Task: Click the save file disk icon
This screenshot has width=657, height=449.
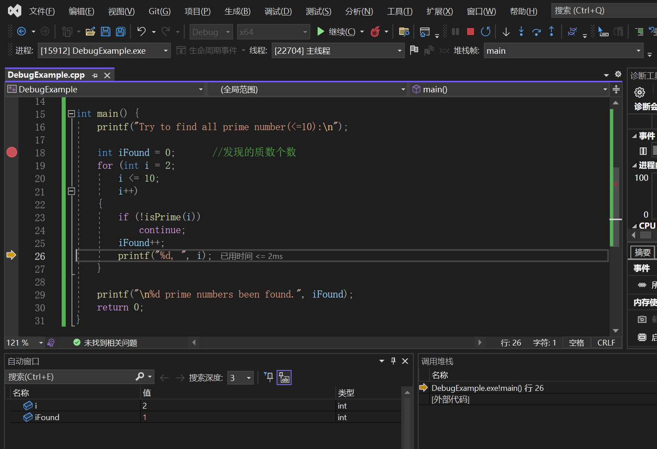Action: [106, 32]
